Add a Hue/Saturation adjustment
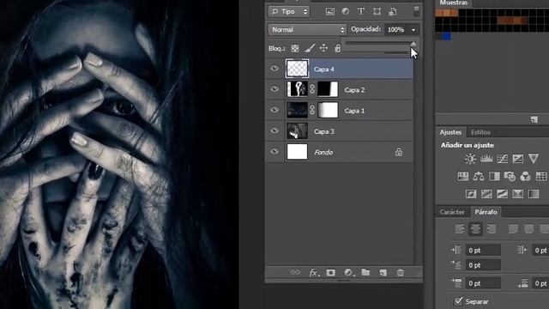549x309 pixels. point(463,176)
